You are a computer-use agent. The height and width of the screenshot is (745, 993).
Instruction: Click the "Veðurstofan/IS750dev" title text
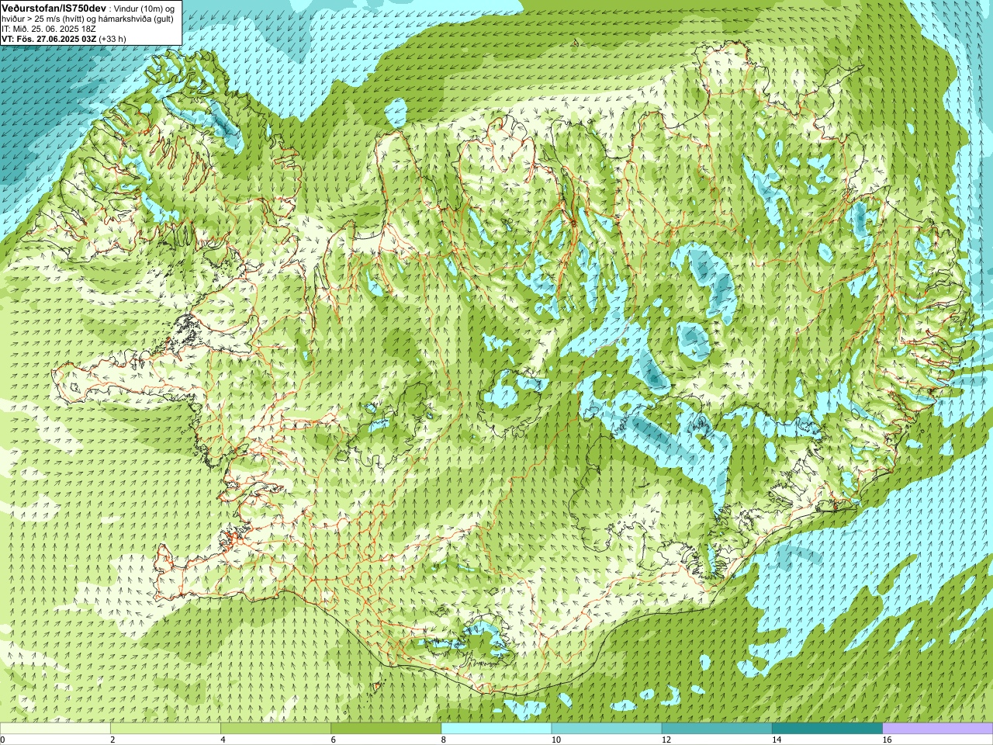click(54, 7)
